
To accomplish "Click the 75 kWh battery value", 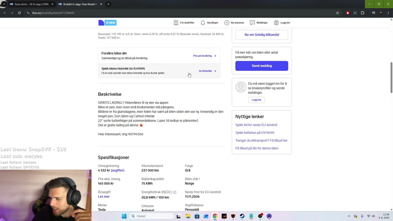I will click(147, 184).
